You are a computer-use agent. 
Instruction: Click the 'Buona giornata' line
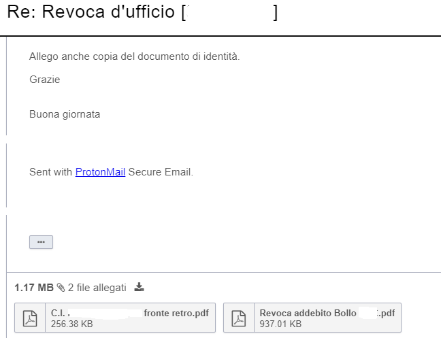click(65, 114)
